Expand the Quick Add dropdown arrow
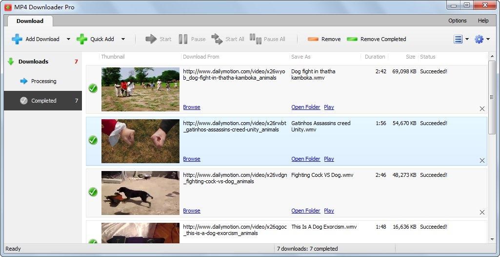The width and height of the screenshot is (500, 257). 123,39
